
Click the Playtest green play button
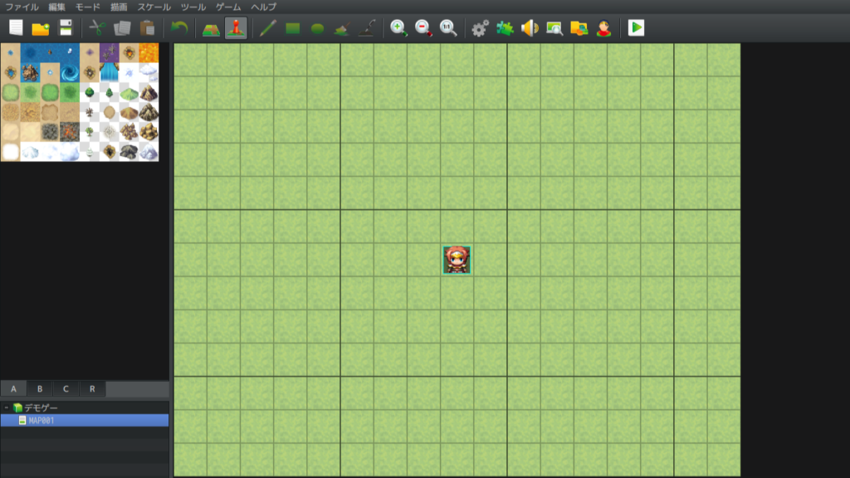point(637,28)
